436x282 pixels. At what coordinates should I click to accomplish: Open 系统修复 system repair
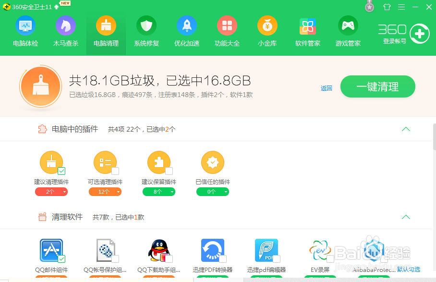click(146, 31)
